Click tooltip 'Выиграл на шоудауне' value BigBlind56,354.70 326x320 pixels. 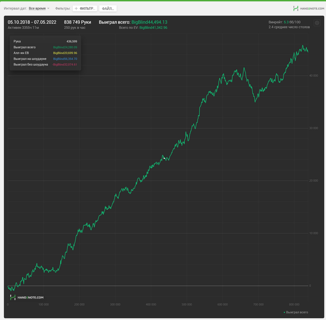[x=65, y=59]
